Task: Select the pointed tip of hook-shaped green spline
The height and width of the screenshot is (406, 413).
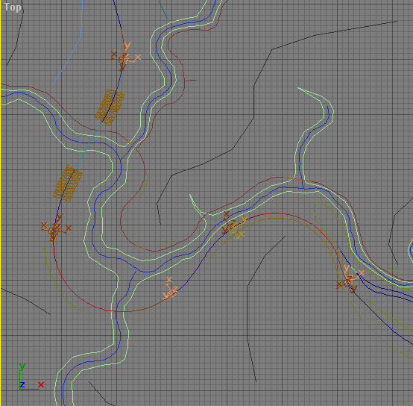Action: tap(298, 88)
